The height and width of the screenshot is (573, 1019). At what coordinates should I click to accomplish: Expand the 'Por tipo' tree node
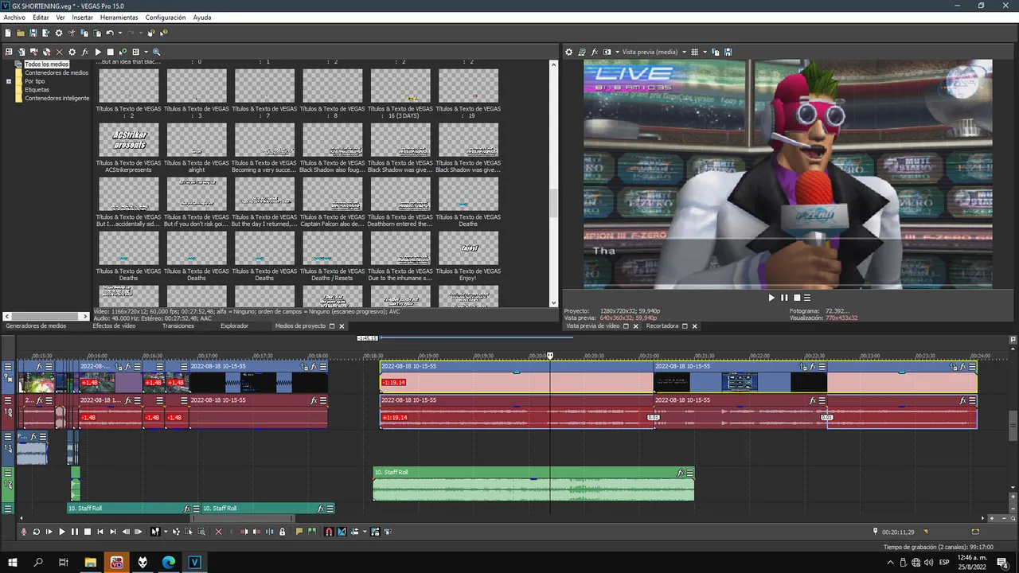pos(9,81)
